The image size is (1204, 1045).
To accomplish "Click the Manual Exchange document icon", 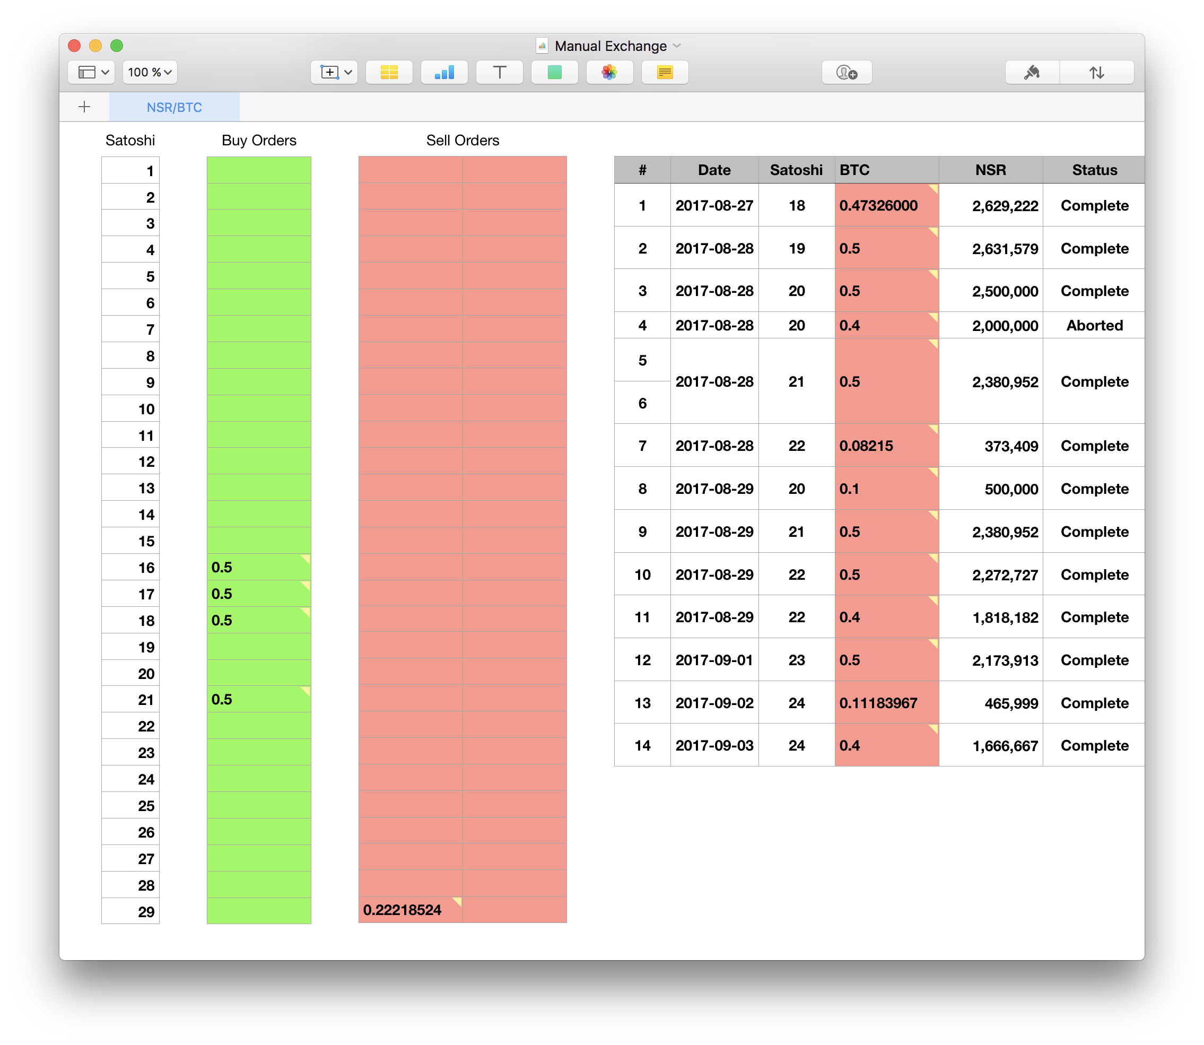I will 542,46.
